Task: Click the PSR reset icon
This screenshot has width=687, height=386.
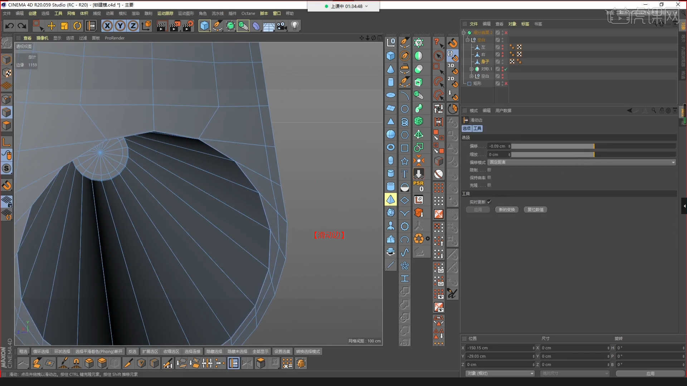Action: pos(419,186)
